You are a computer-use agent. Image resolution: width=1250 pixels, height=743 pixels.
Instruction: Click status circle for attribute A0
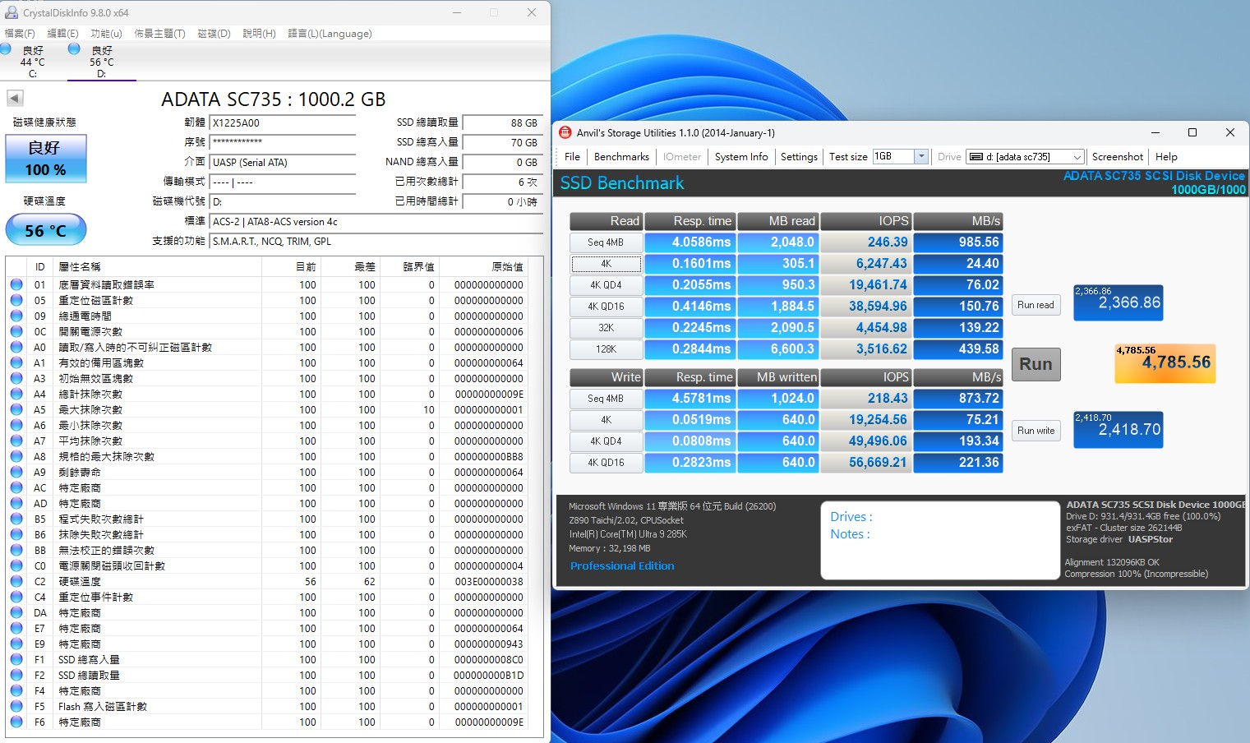[x=16, y=347]
